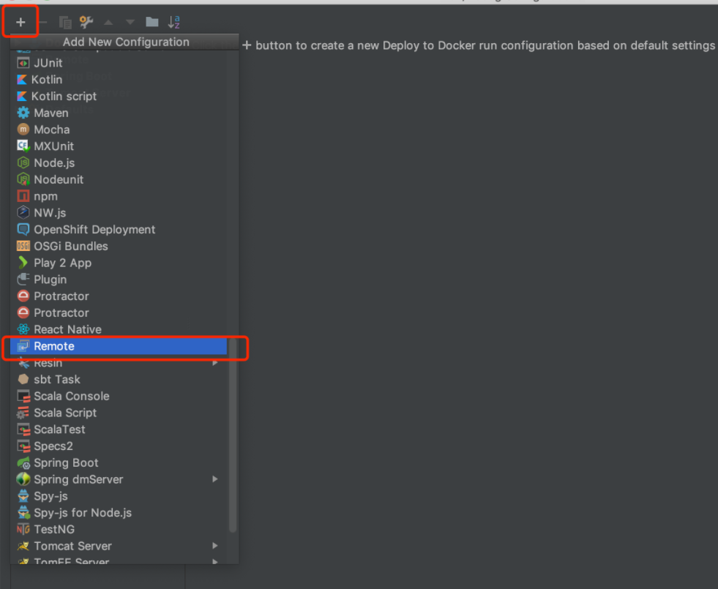This screenshot has height=589, width=718.
Task: Click the Move Up arrow icon
Action: [108, 22]
